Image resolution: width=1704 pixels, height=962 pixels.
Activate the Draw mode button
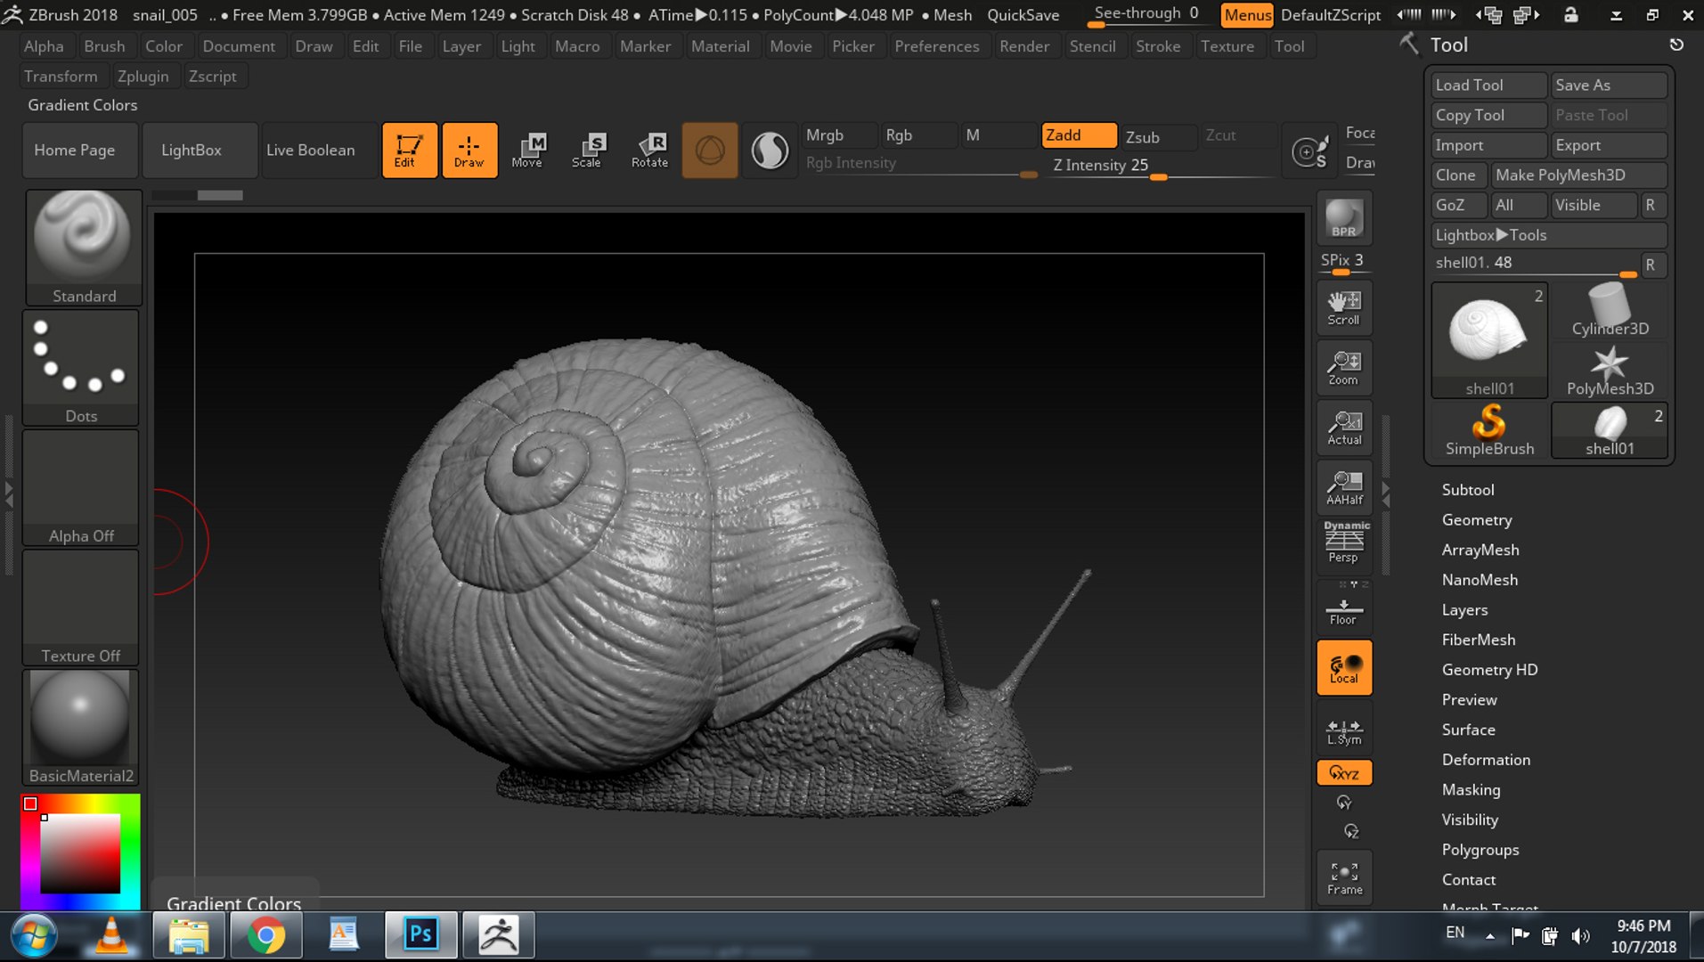469,151
